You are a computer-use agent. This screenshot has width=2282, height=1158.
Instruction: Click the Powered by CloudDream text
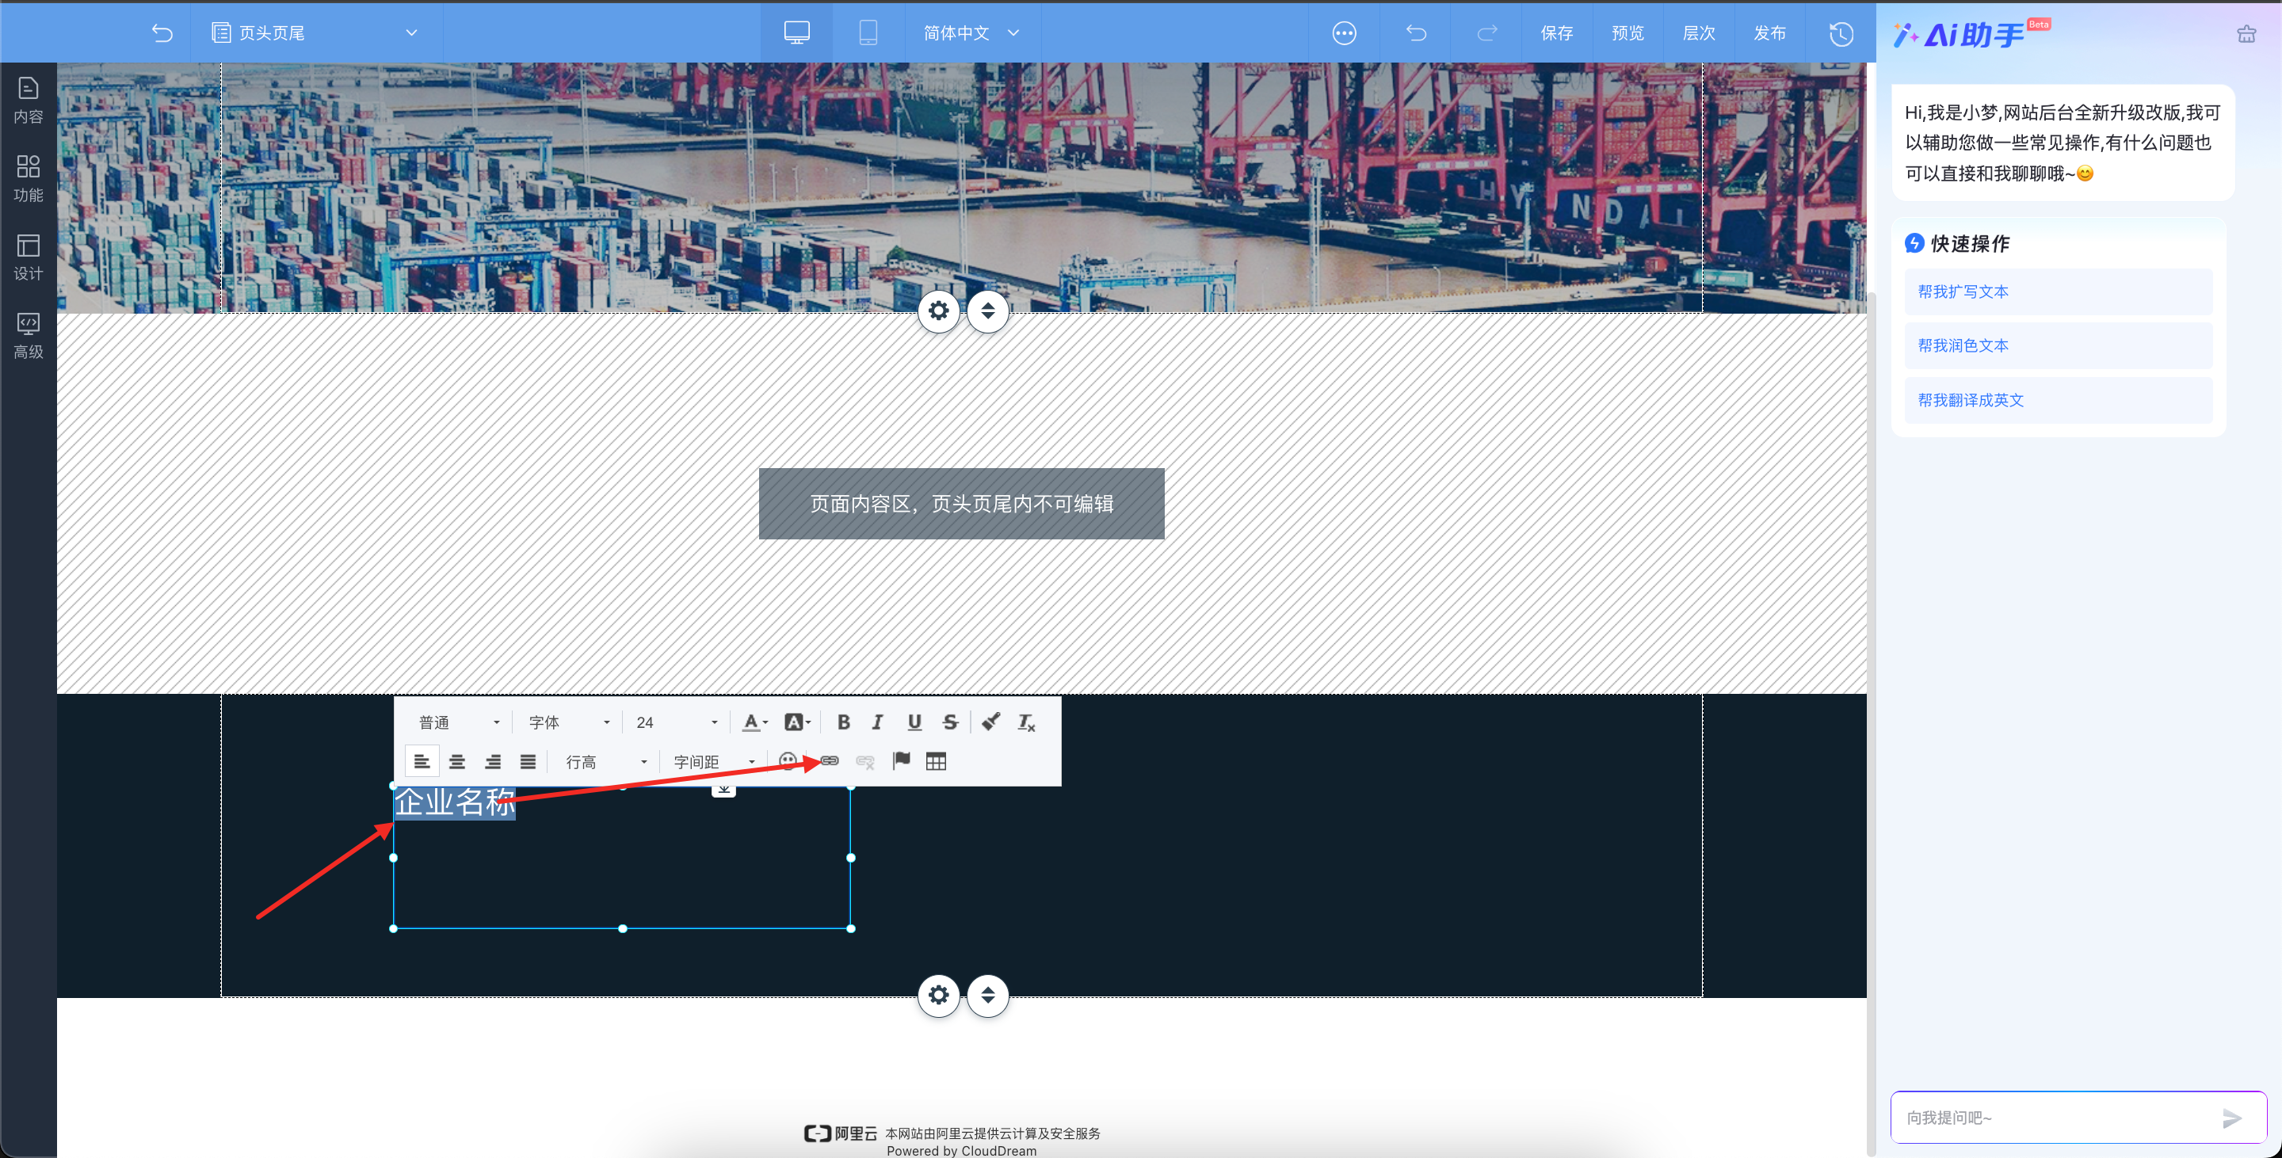pyautogui.click(x=961, y=1151)
